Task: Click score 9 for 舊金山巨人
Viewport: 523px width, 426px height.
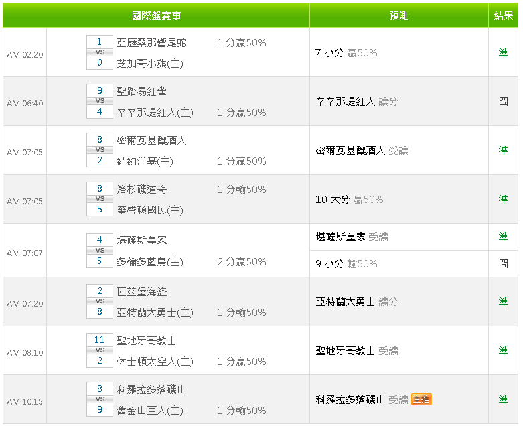Action: pyautogui.click(x=99, y=409)
